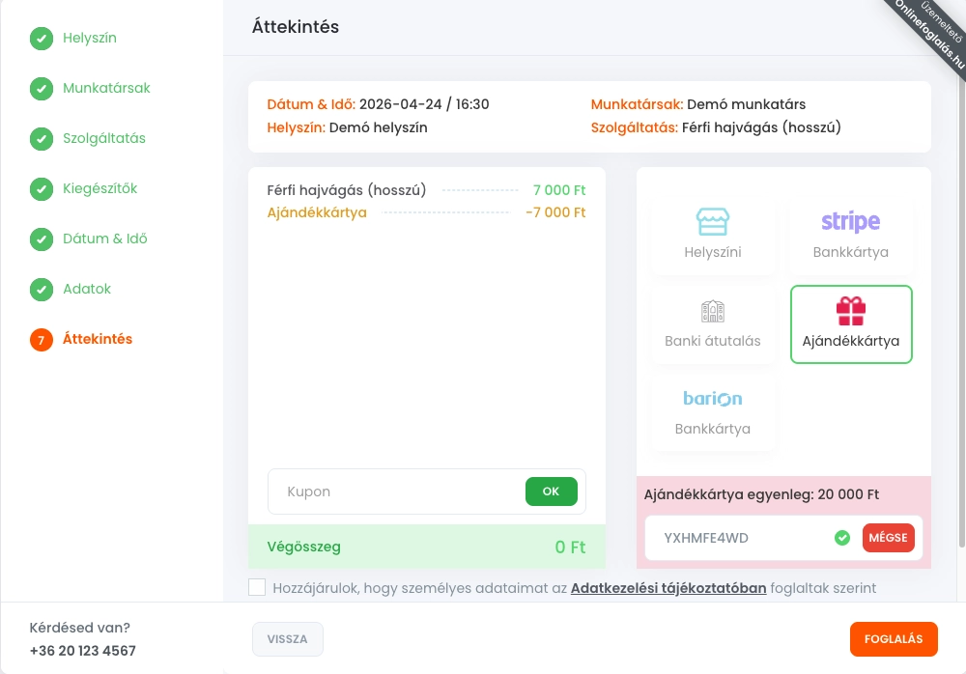
Task: Switch to the Adatok step
Action: click(87, 289)
